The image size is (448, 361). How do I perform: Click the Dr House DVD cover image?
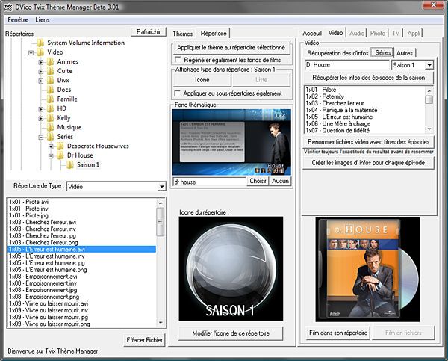point(367,270)
